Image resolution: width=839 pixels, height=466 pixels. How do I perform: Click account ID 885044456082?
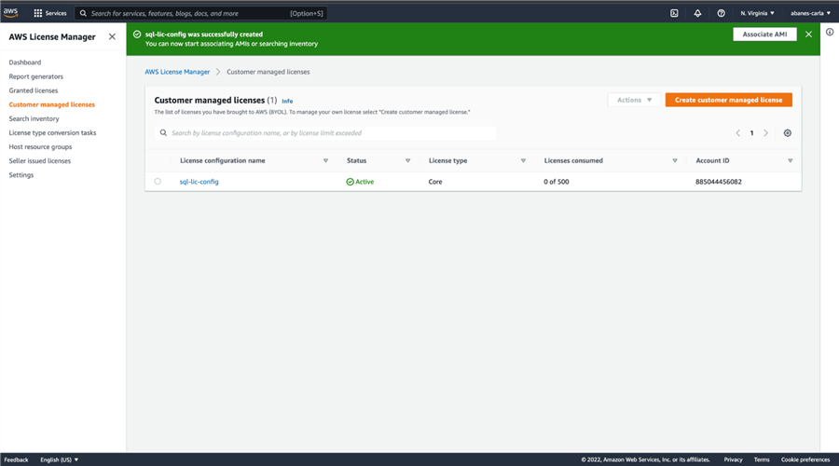click(x=718, y=182)
